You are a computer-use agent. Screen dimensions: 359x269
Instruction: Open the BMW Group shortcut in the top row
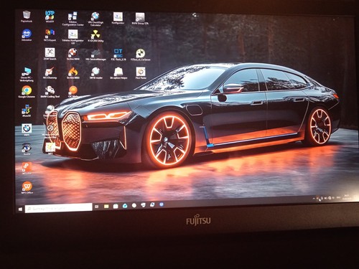coord(140,19)
